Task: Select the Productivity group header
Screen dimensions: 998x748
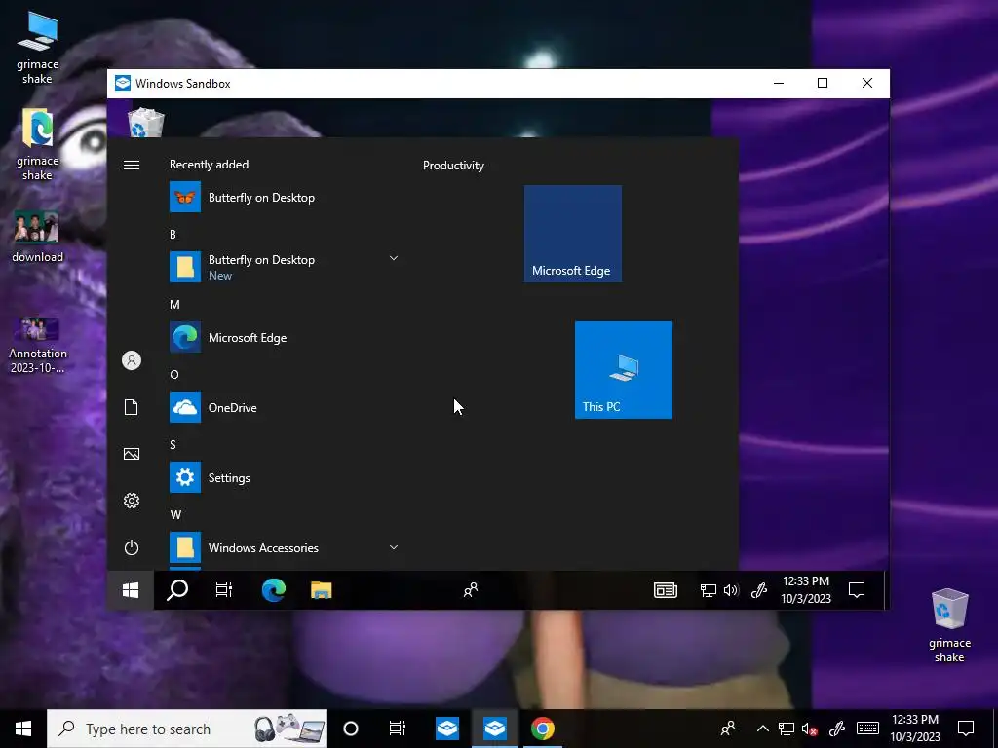Action: pyautogui.click(x=453, y=166)
